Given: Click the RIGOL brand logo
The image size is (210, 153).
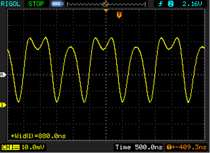Looking at the screenshot, I should [x=11, y=4].
